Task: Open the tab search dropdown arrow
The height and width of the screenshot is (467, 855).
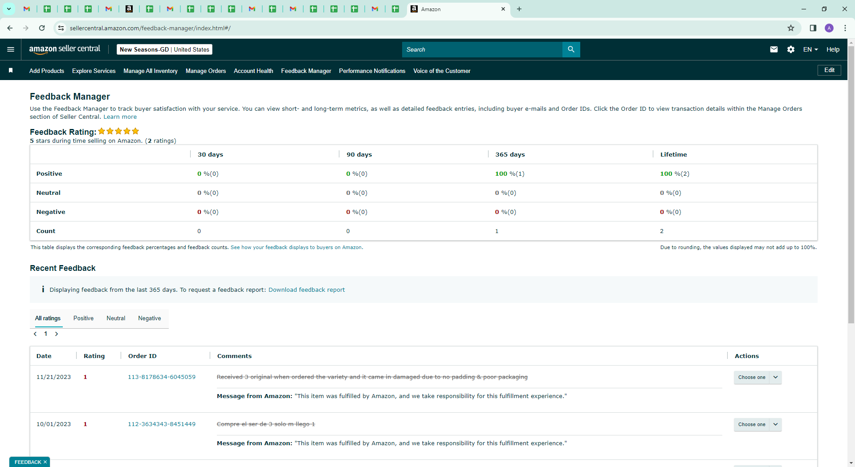Action: pos(8,9)
